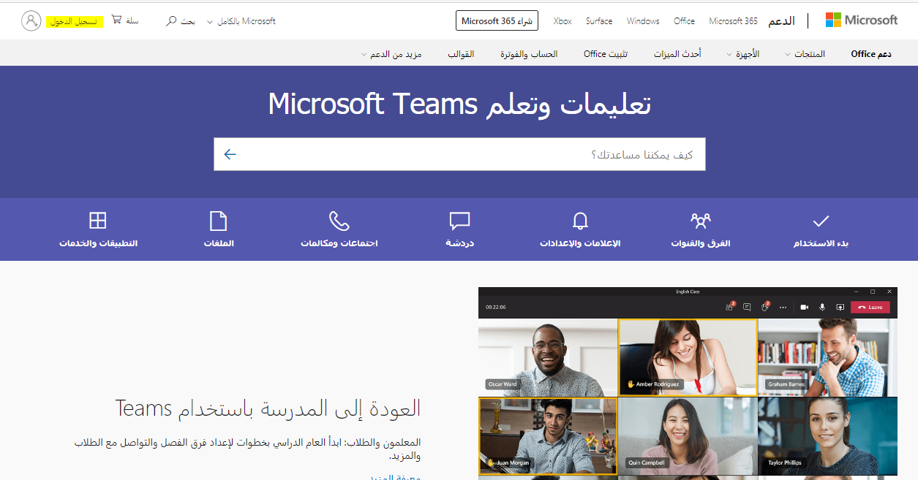Click Taylor Phillips's video tile
The image size is (918, 480).
click(x=827, y=436)
